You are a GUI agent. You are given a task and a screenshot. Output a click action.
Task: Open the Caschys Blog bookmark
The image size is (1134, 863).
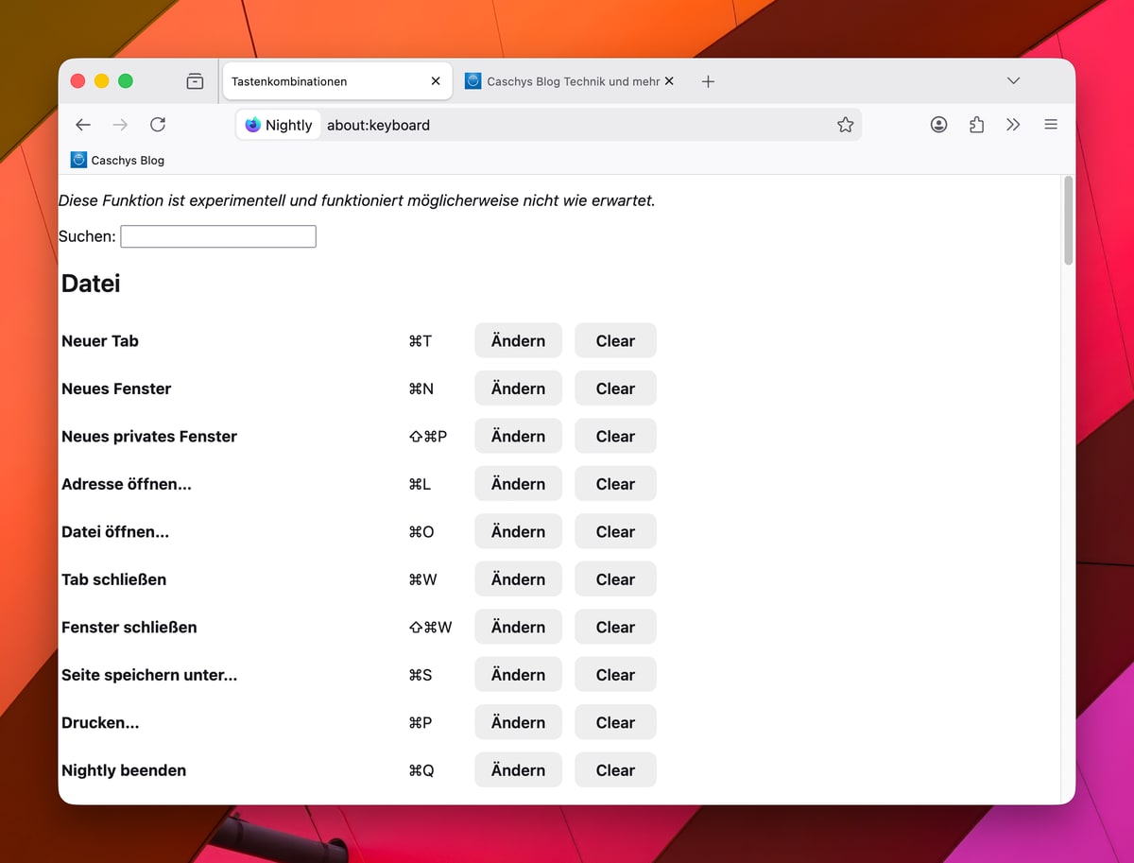(118, 161)
